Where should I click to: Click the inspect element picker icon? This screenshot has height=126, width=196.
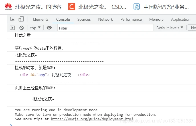click(13, 19)
